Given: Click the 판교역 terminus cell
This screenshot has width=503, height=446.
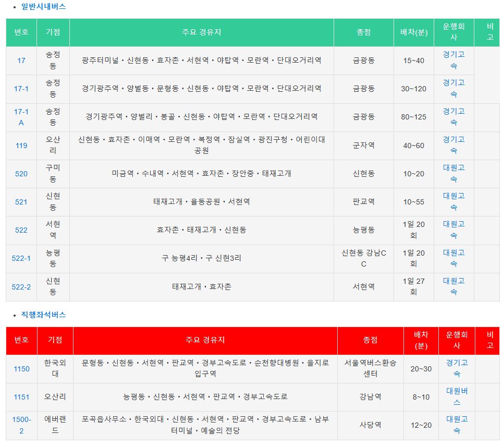Looking at the screenshot, I should [x=363, y=202].
